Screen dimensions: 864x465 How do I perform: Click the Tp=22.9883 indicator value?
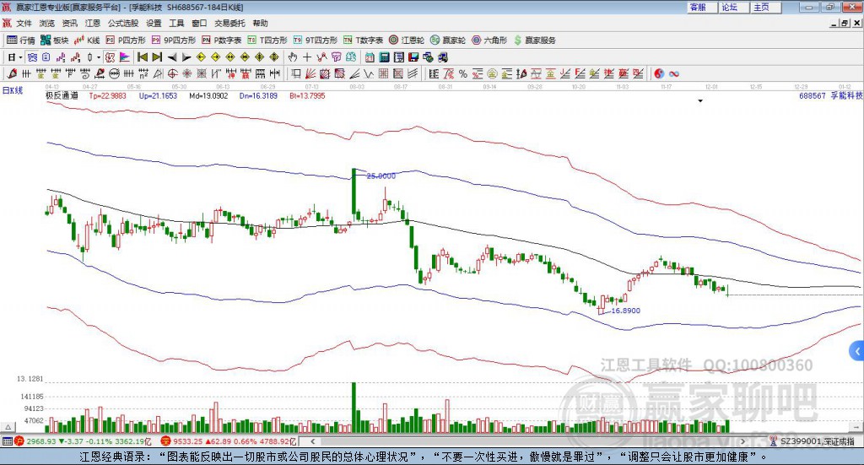[107, 96]
